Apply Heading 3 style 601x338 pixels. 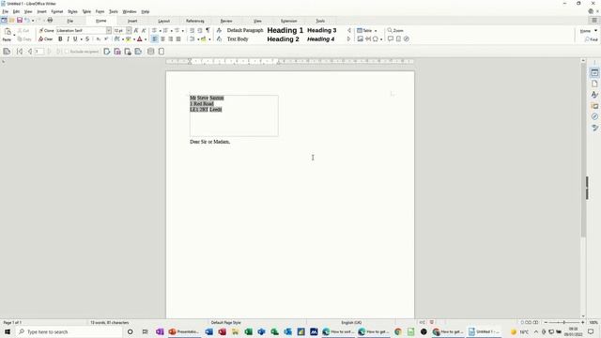click(321, 30)
